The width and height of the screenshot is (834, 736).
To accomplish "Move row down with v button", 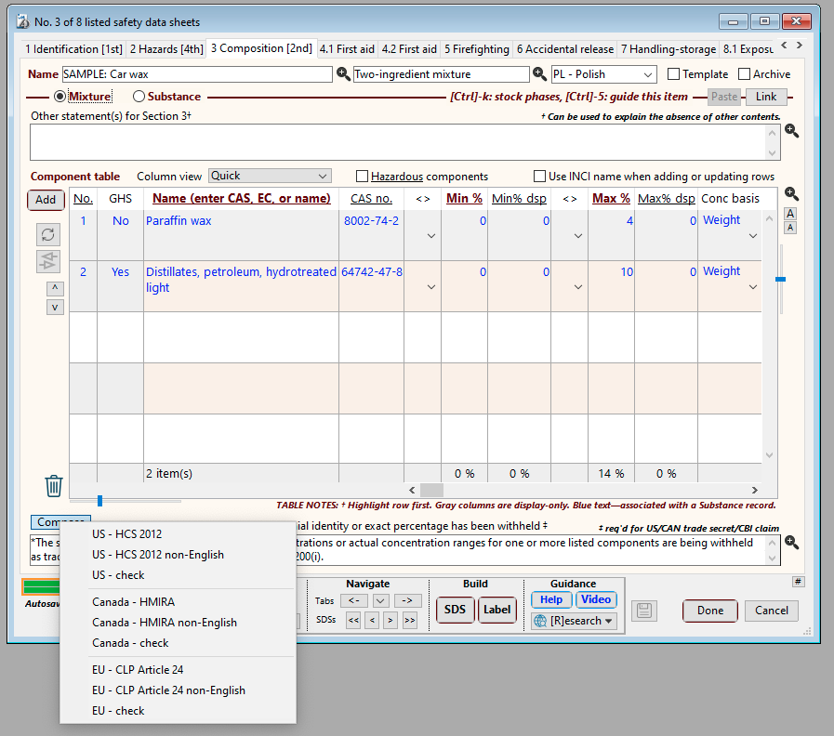I will click(55, 308).
